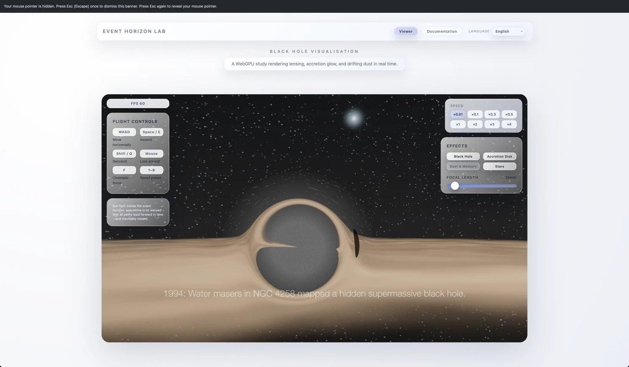Set speed to ×1
Screen dimensions: 629x367
[x=458, y=124]
